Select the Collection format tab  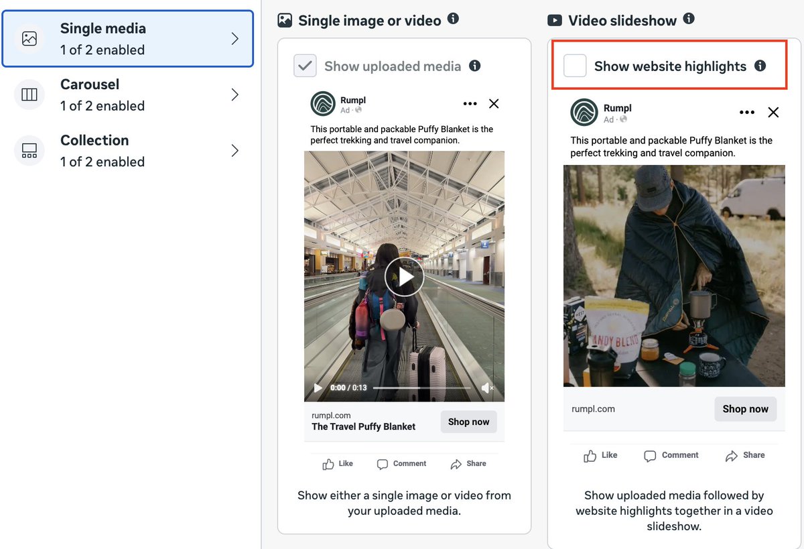click(x=127, y=151)
